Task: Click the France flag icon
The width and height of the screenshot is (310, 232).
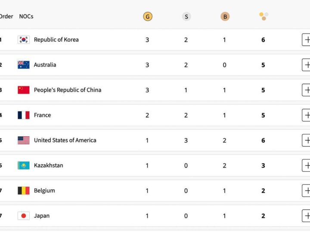Action: tap(24, 115)
